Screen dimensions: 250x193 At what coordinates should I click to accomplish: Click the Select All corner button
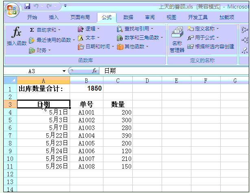pos(10,80)
